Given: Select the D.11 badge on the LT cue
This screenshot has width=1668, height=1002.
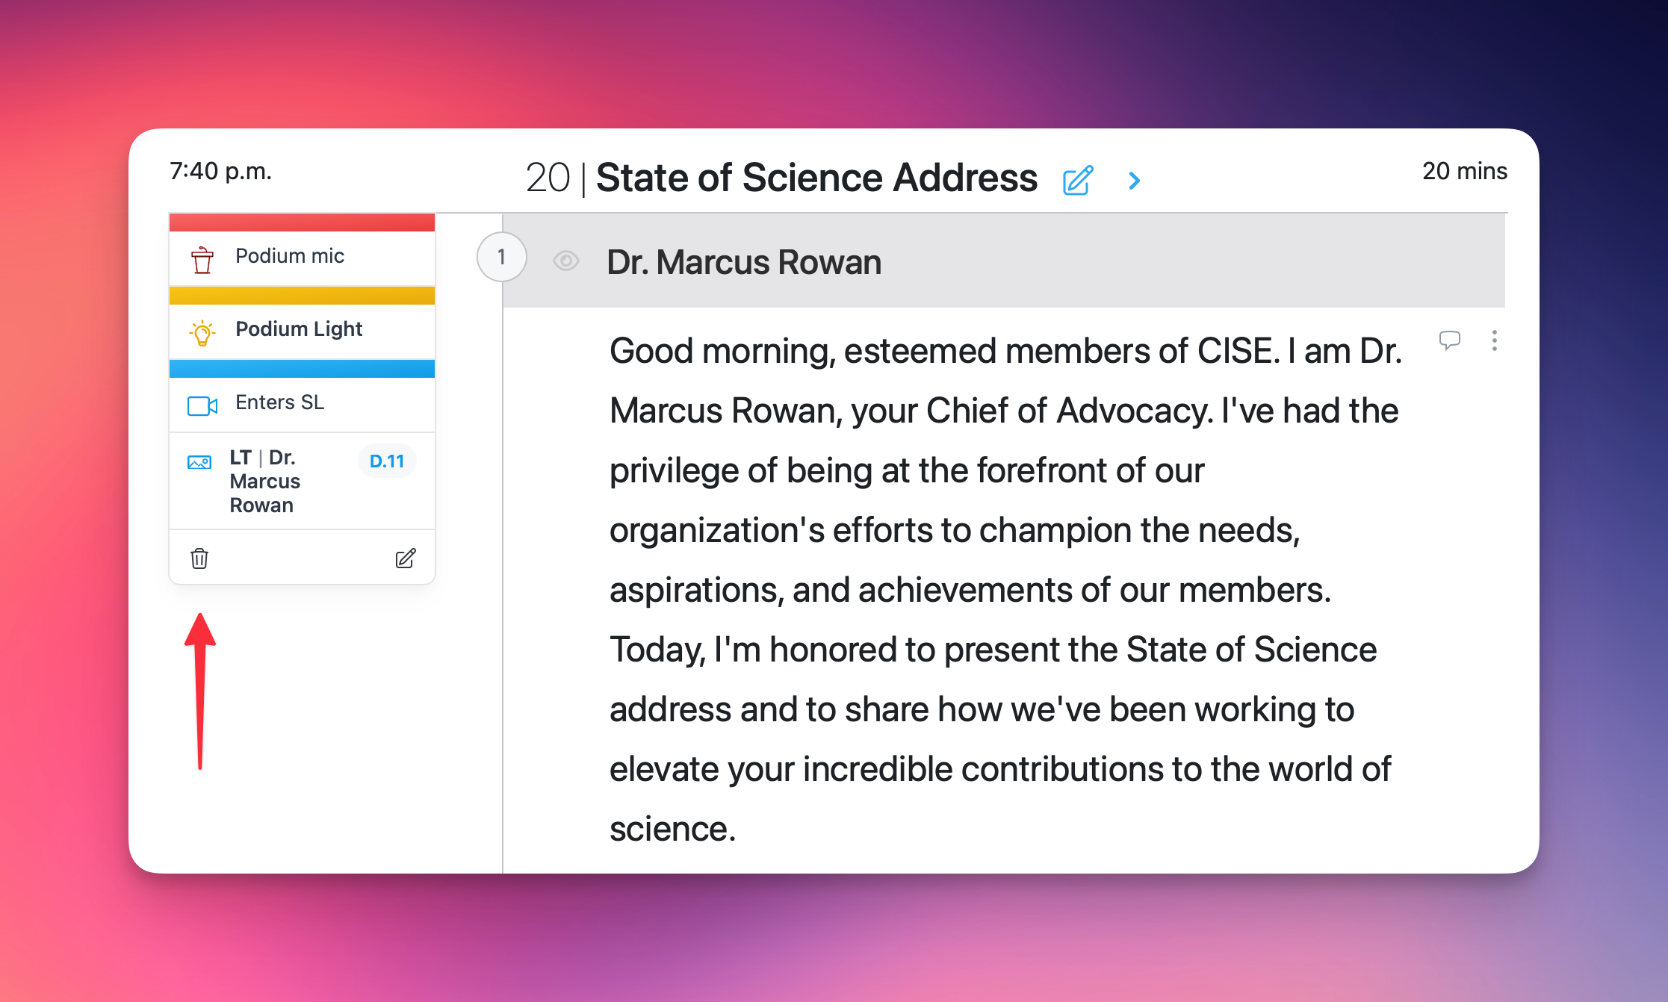Looking at the screenshot, I should click(386, 461).
